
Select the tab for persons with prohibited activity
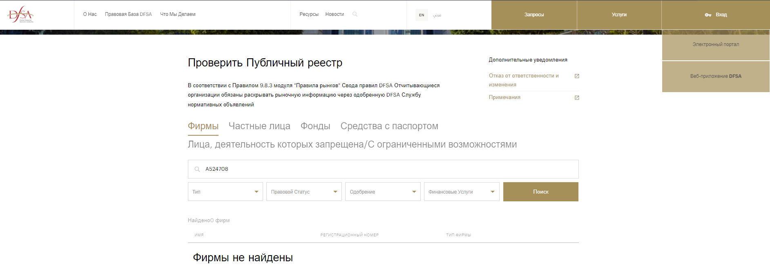point(352,145)
